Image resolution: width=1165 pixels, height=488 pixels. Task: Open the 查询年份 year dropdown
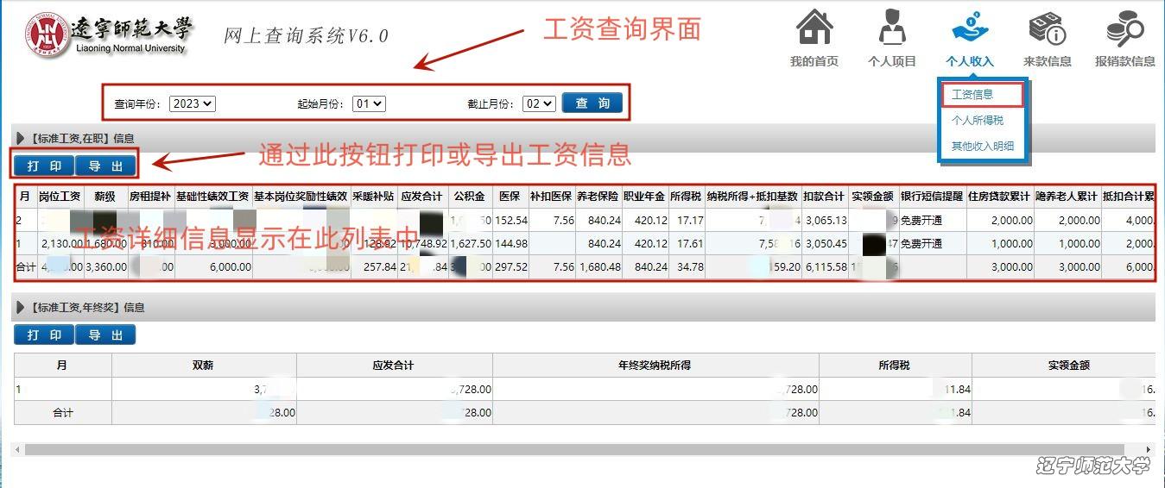[192, 103]
